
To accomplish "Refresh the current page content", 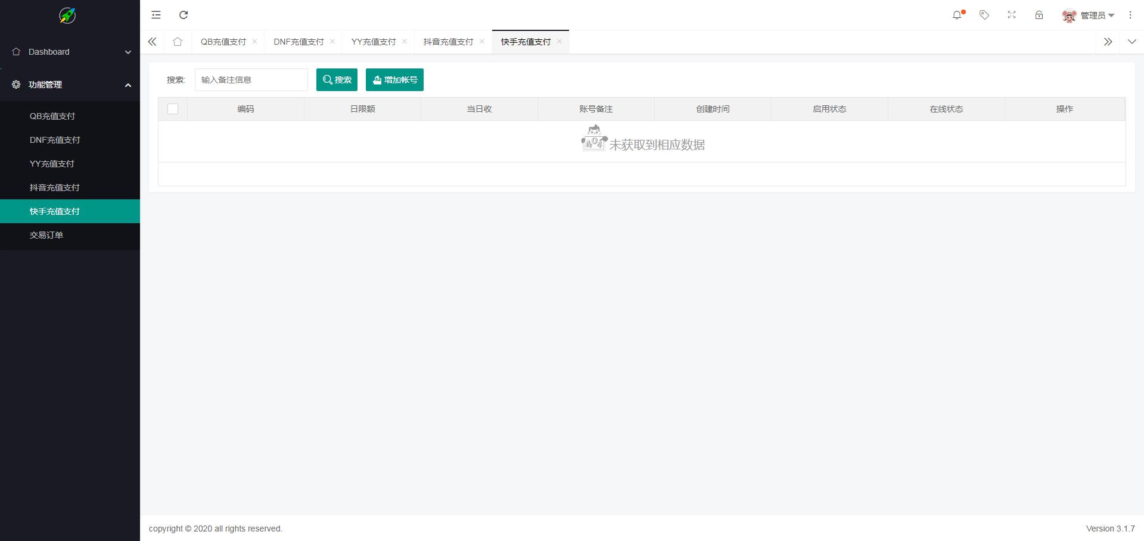I will pyautogui.click(x=184, y=15).
